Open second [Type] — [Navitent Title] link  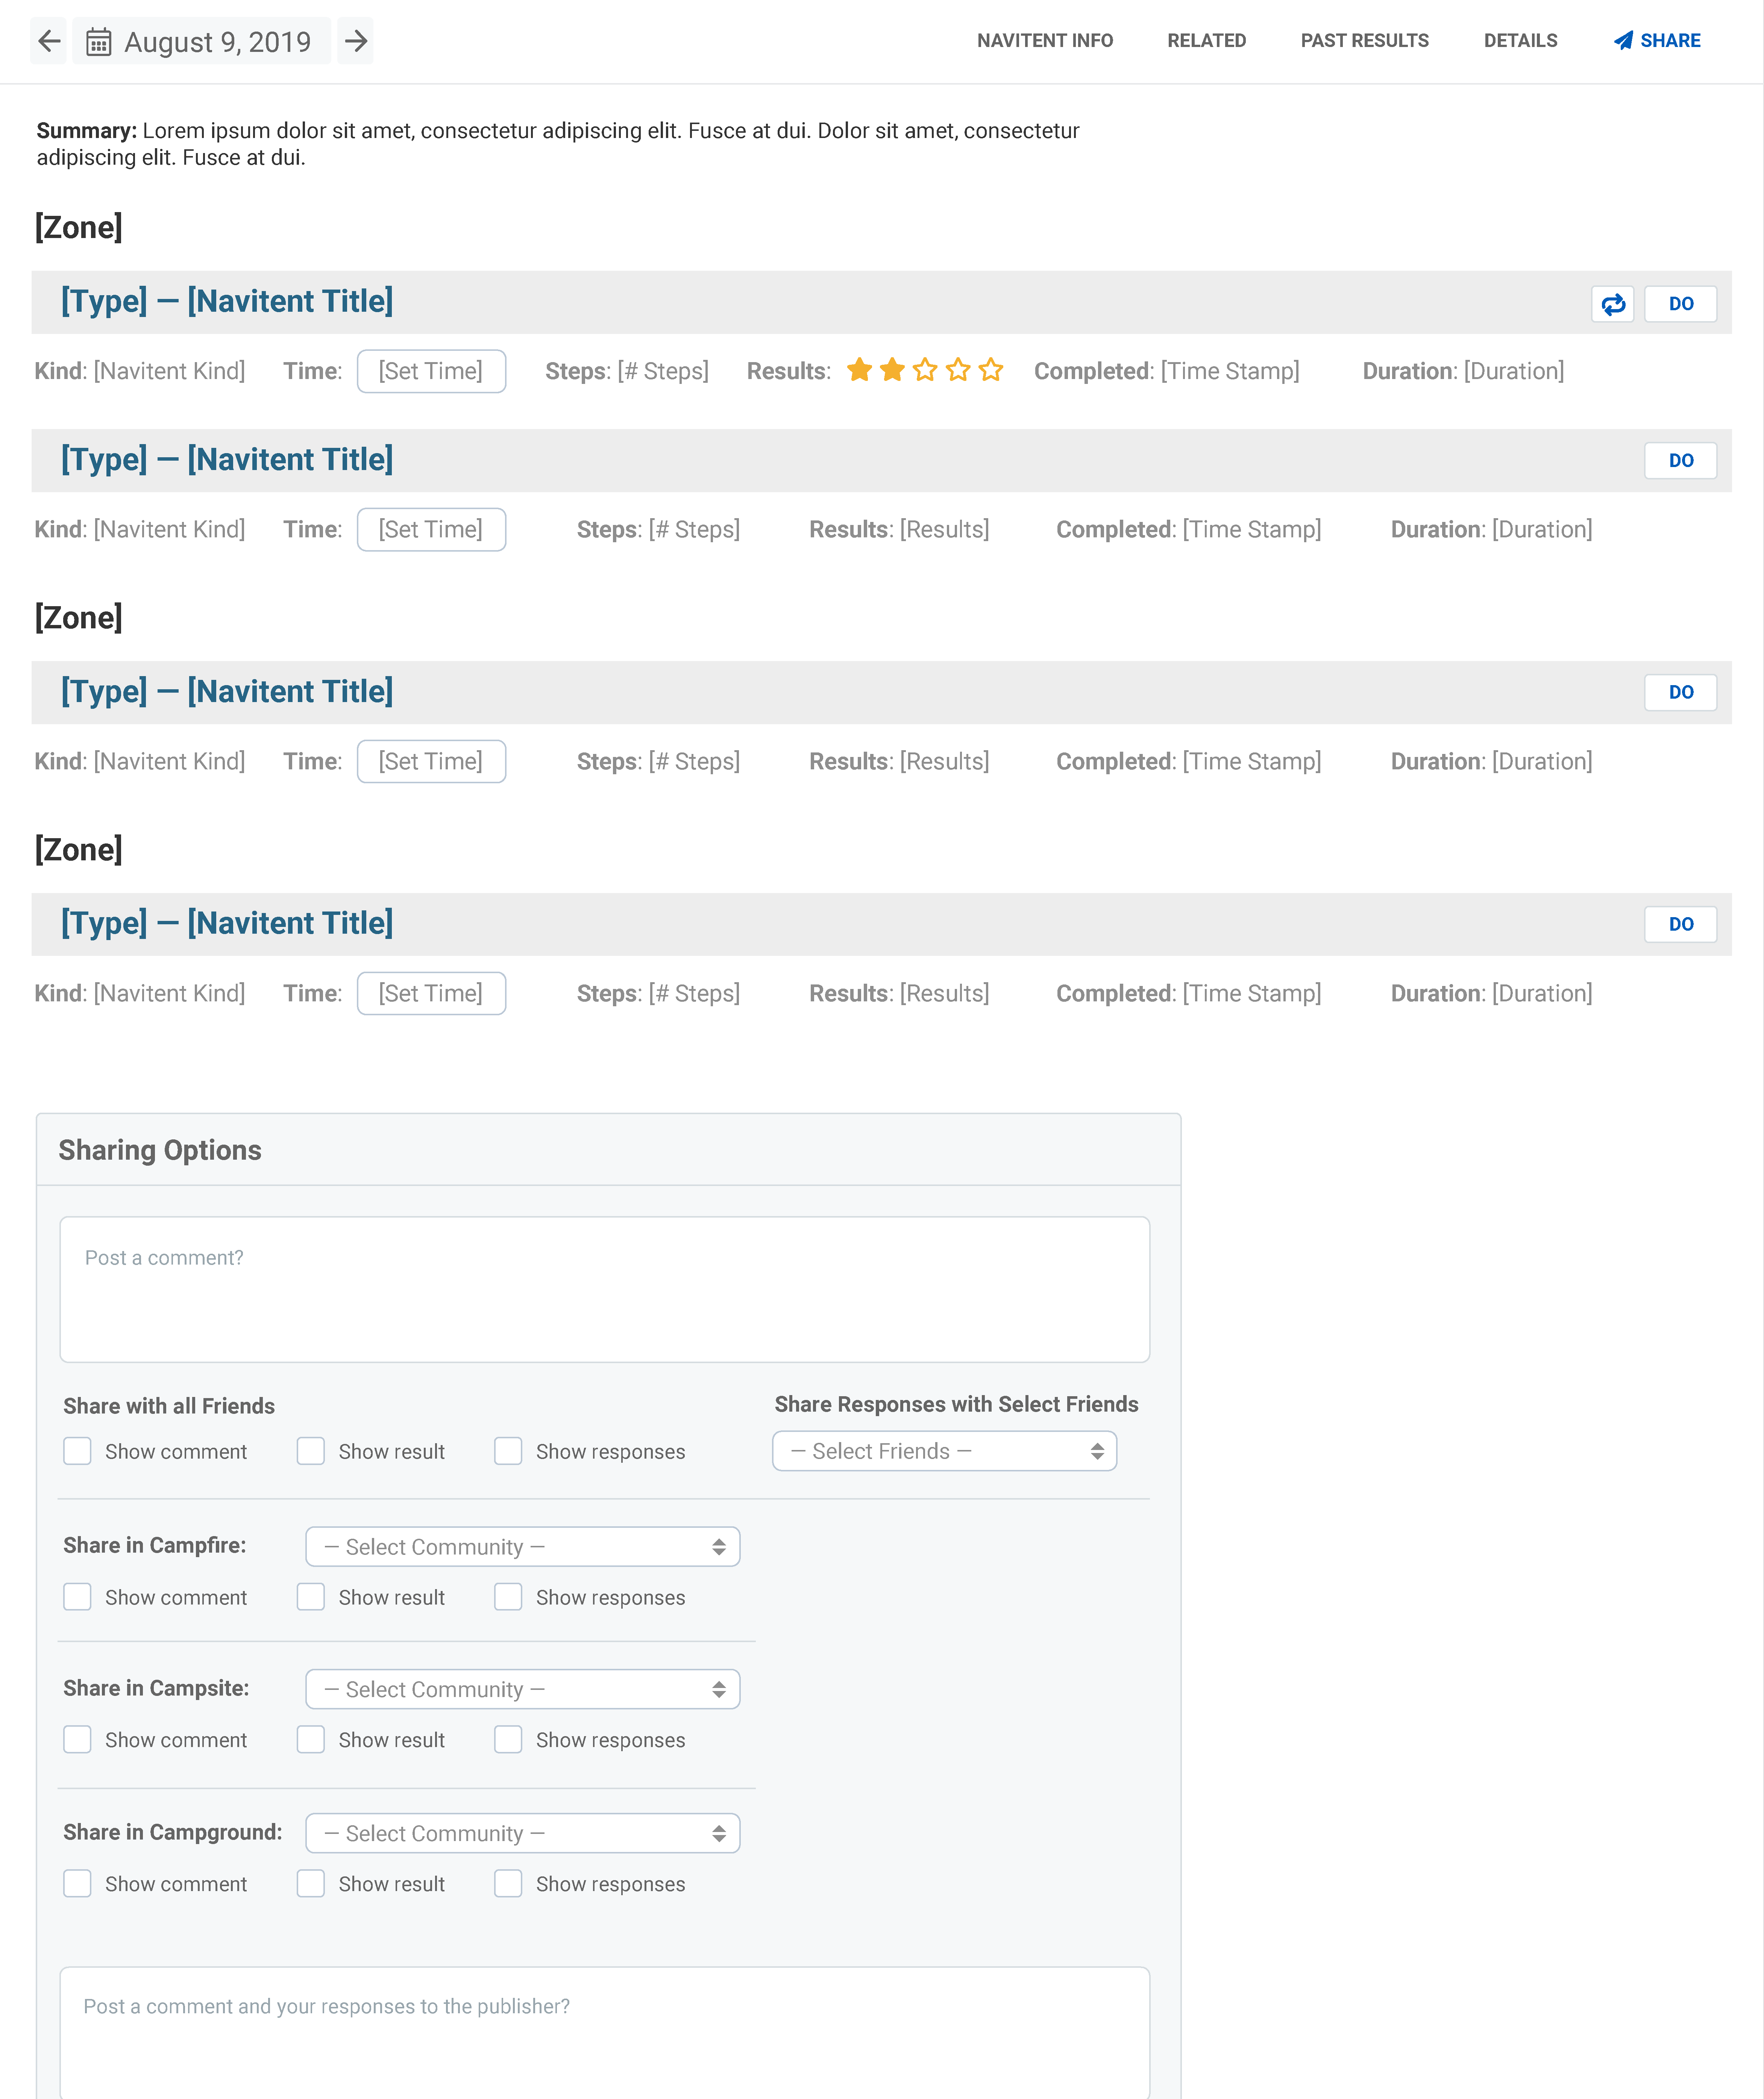pyautogui.click(x=227, y=459)
